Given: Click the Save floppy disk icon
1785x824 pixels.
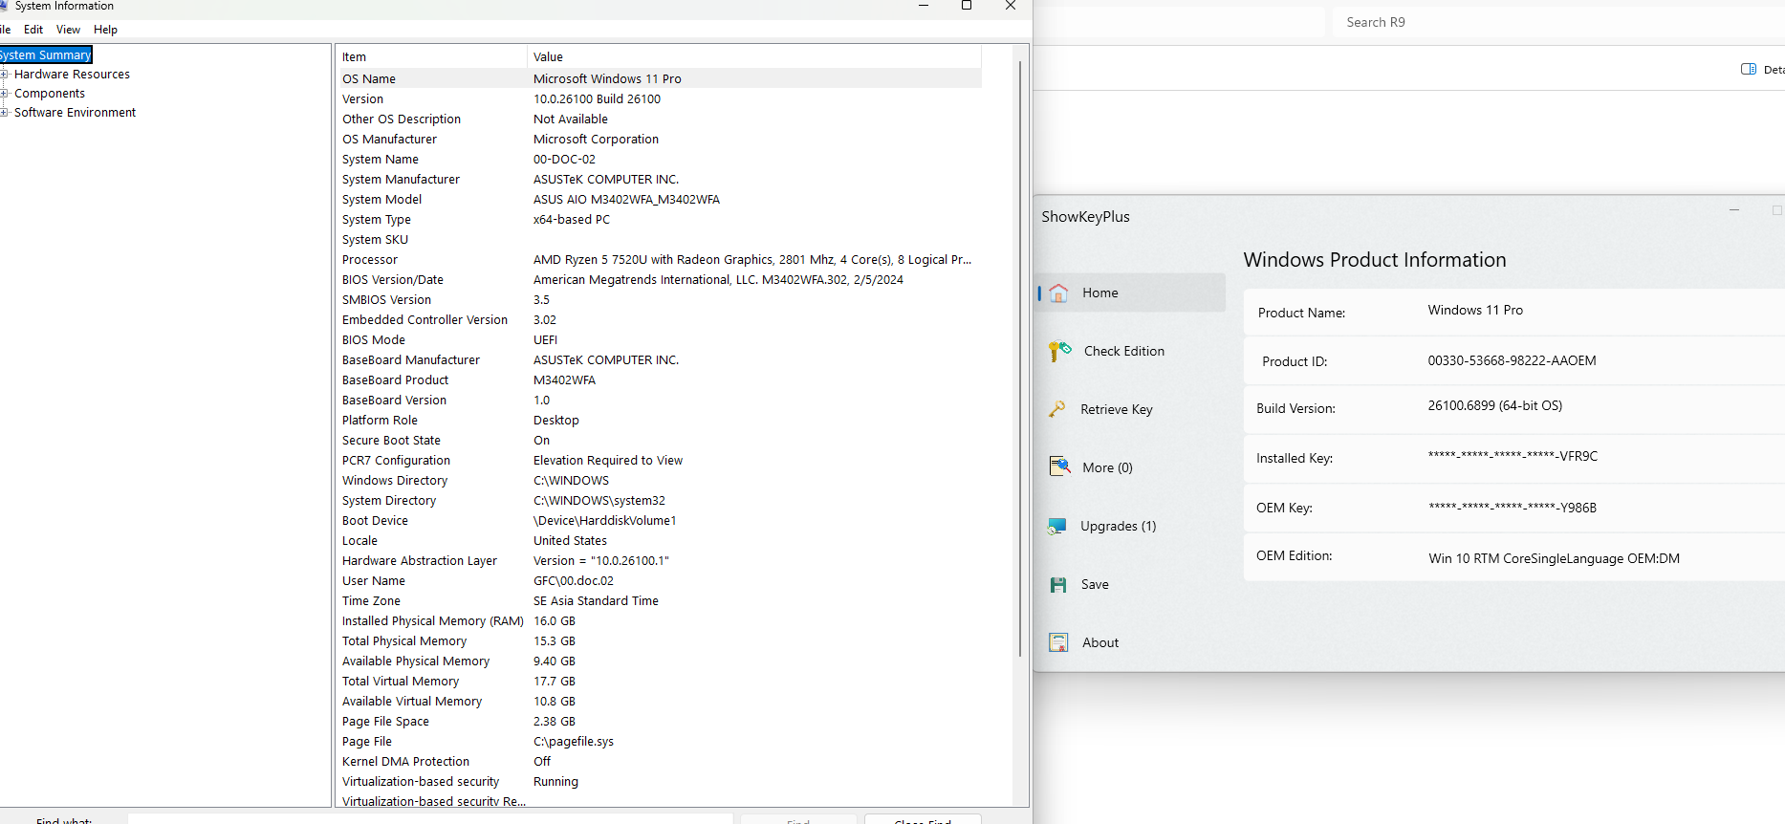Looking at the screenshot, I should (x=1058, y=585).
